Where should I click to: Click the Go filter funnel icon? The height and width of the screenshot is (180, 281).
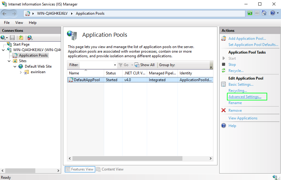coord(120,65)
